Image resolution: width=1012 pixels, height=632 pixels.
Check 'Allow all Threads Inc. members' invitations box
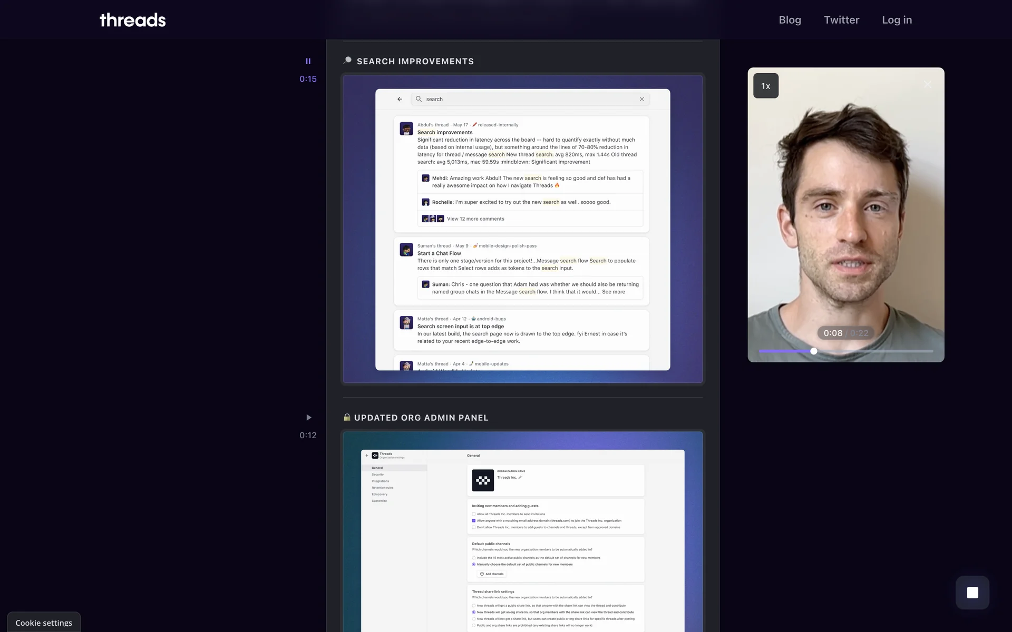click(474, 514)
